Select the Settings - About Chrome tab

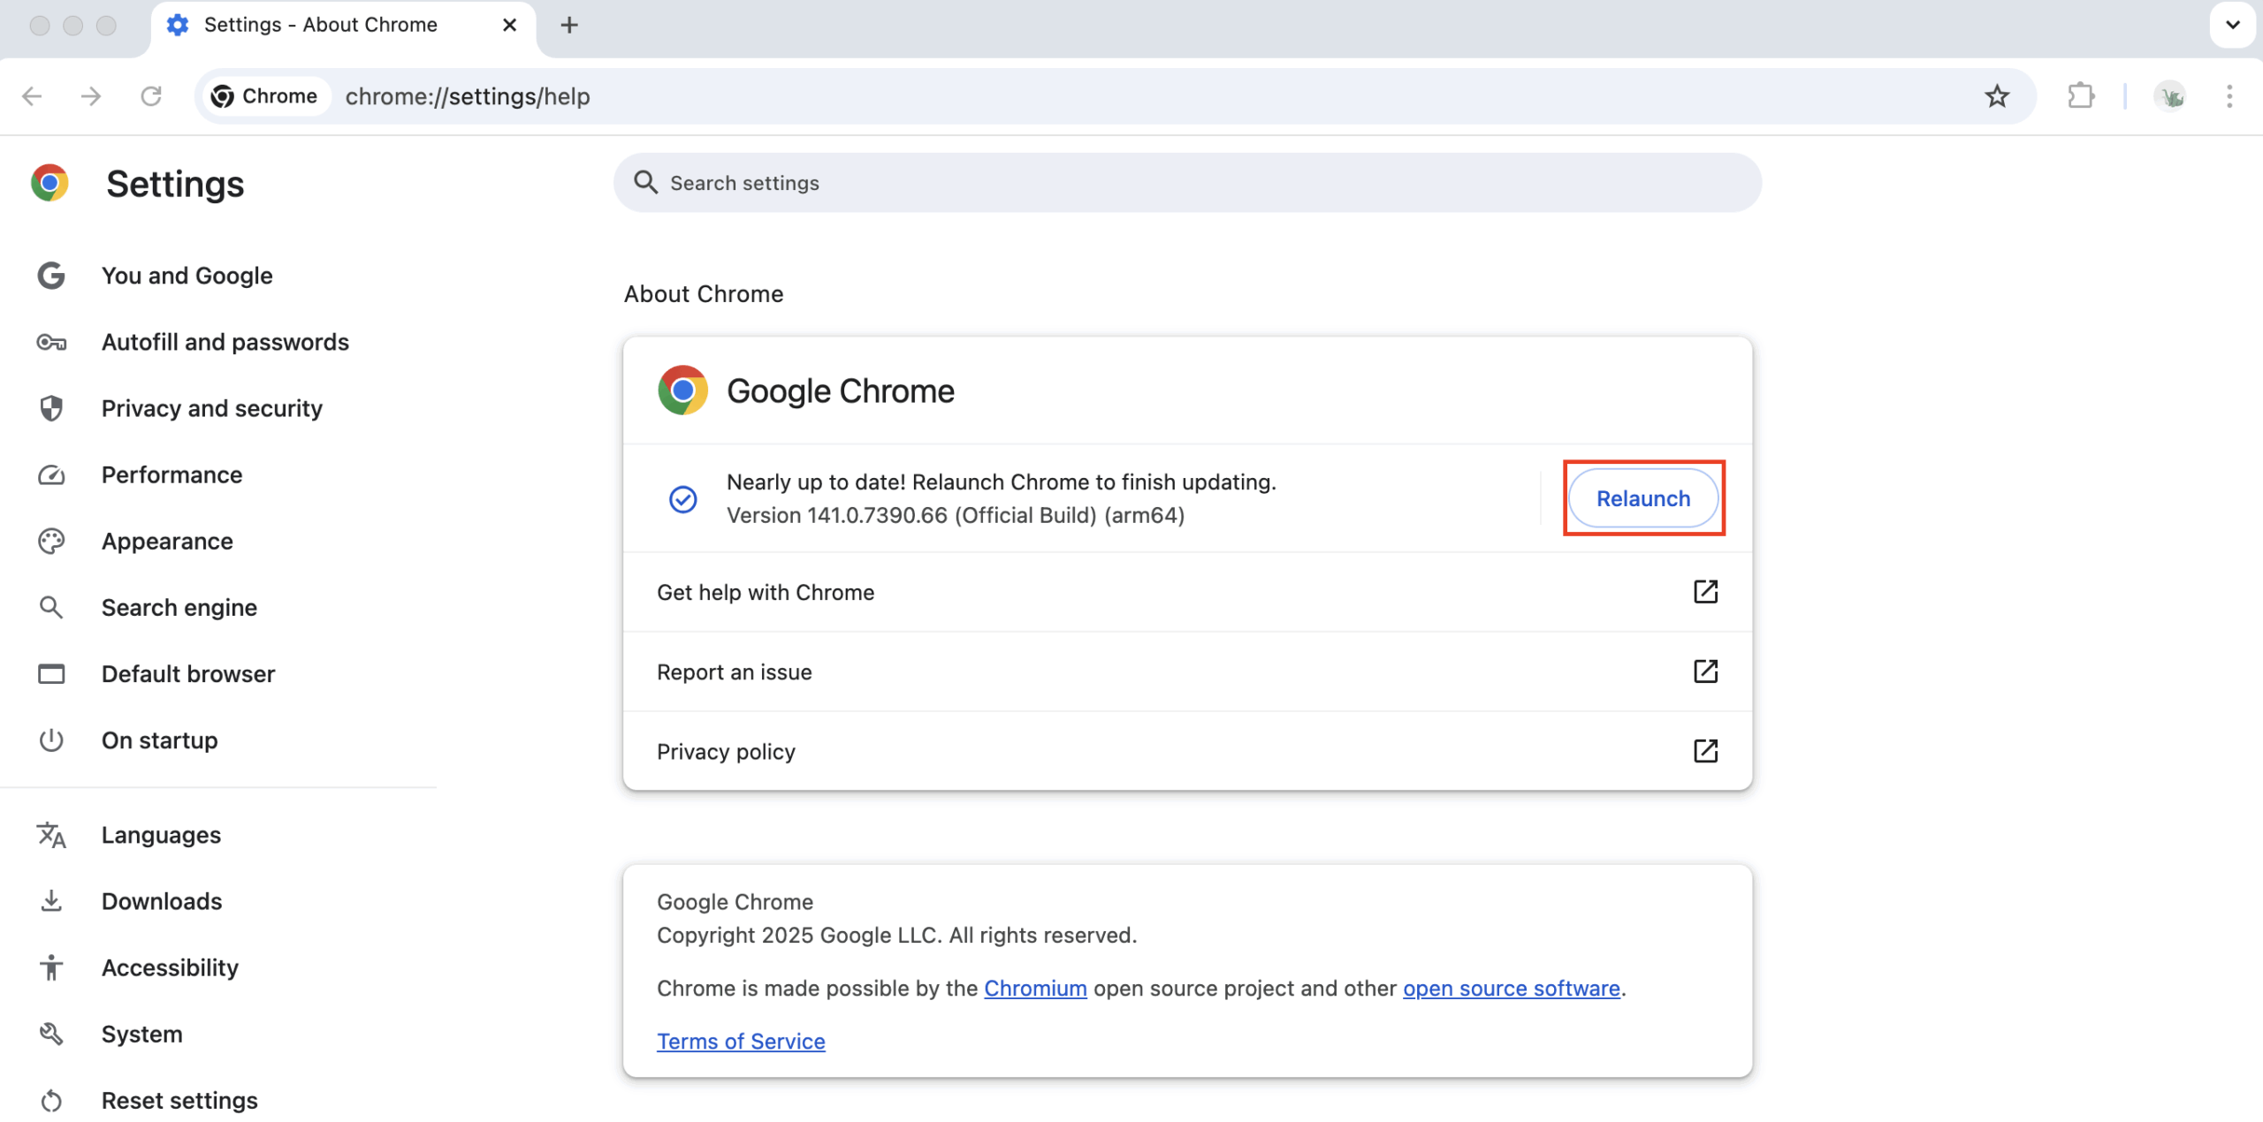(x=321, y=25)
